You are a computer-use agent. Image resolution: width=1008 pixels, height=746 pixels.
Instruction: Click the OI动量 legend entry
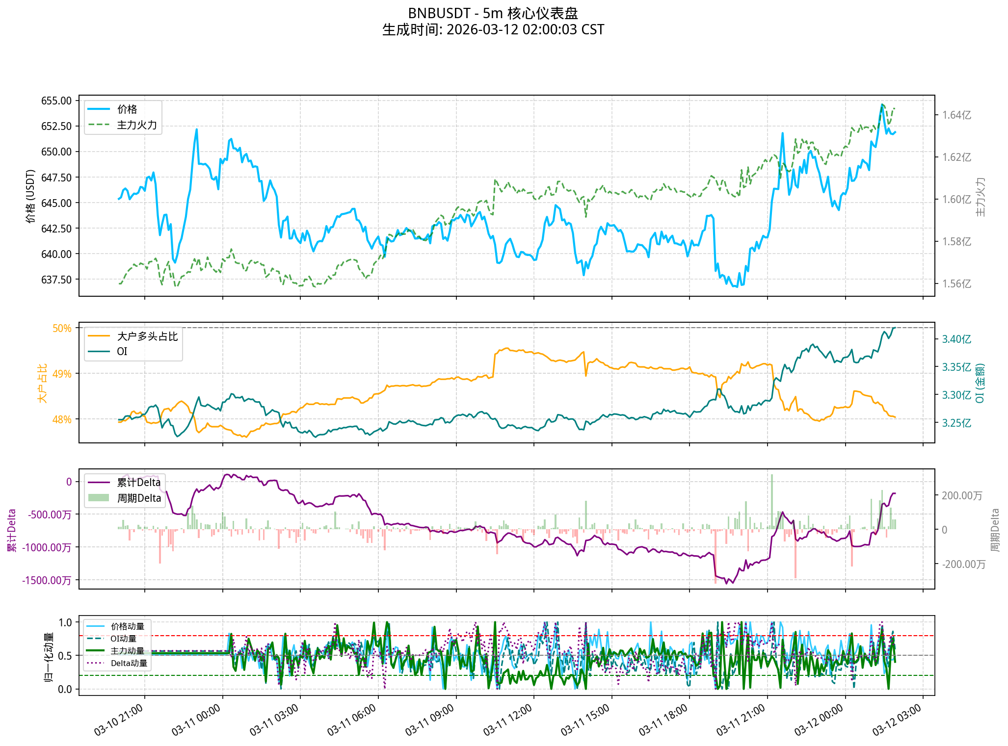coord(123,639)
